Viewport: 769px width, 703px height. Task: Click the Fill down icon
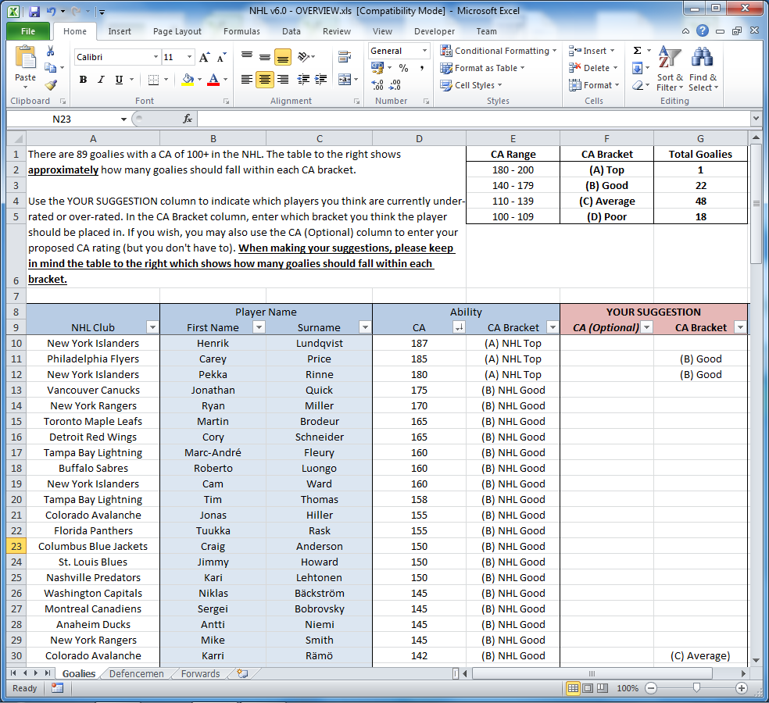(637, 68)
